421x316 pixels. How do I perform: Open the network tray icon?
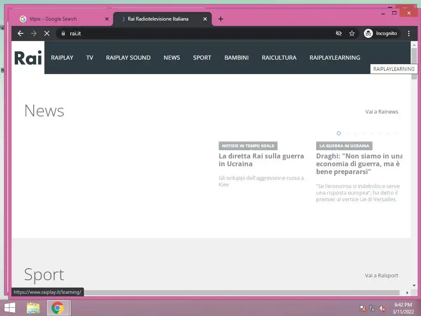372,308
